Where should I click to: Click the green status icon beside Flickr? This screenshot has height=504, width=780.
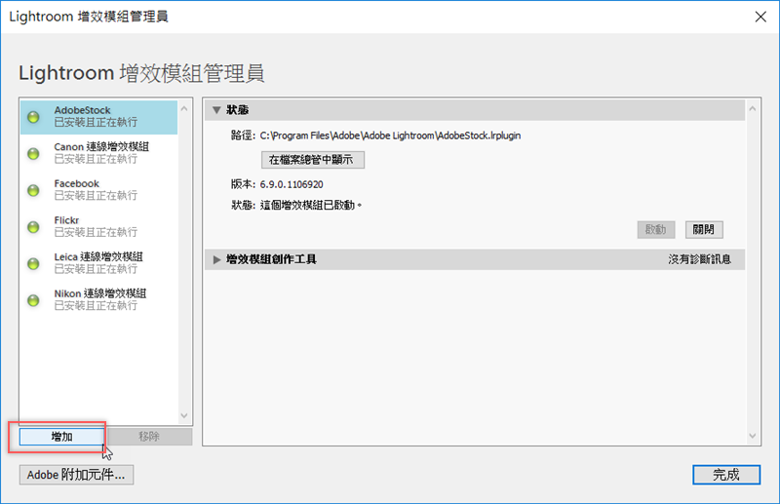pos(33,227)
